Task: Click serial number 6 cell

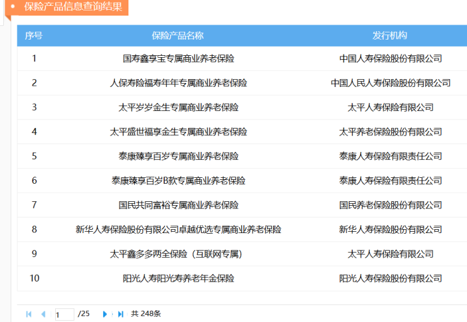Action: (34, 180)
